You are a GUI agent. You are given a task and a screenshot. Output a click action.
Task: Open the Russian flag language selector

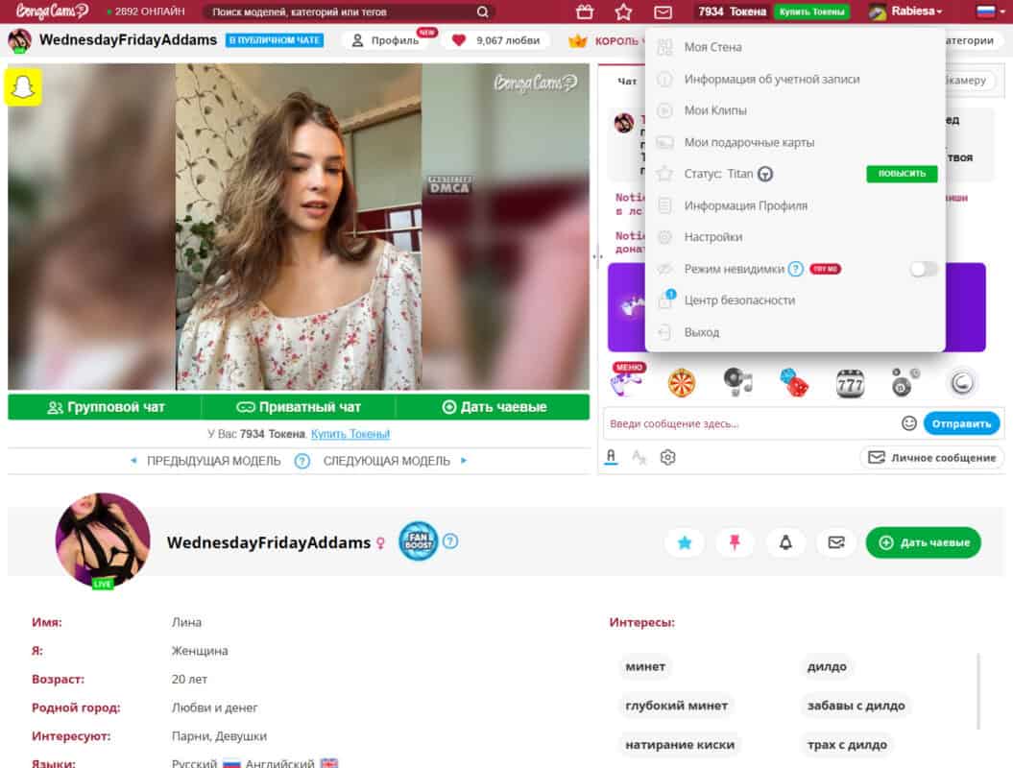(x=985, y=12)
